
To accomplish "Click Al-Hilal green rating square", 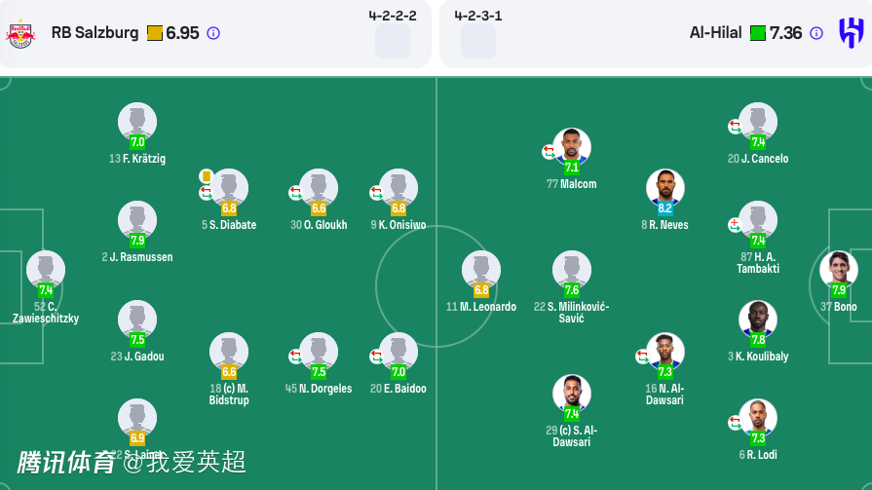I will point(758,33).
